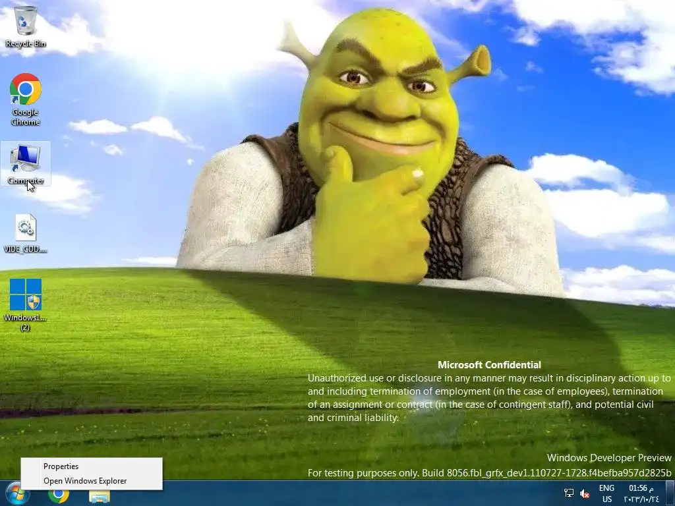Image resolution: width=675 pixels, height=506 pixels.
Task: Open Chrome from the taskbar
Action: 59,496
